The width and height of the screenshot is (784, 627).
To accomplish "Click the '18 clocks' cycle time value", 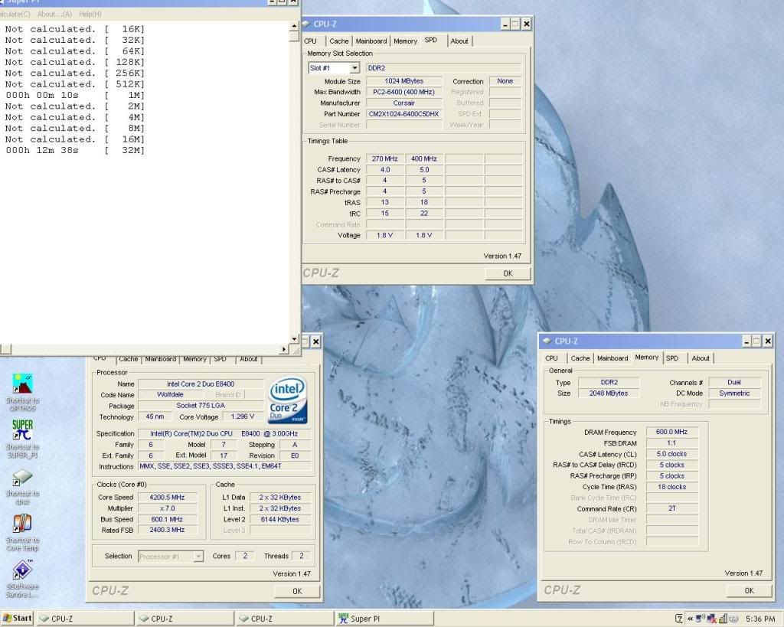I will tap(672, 487).
